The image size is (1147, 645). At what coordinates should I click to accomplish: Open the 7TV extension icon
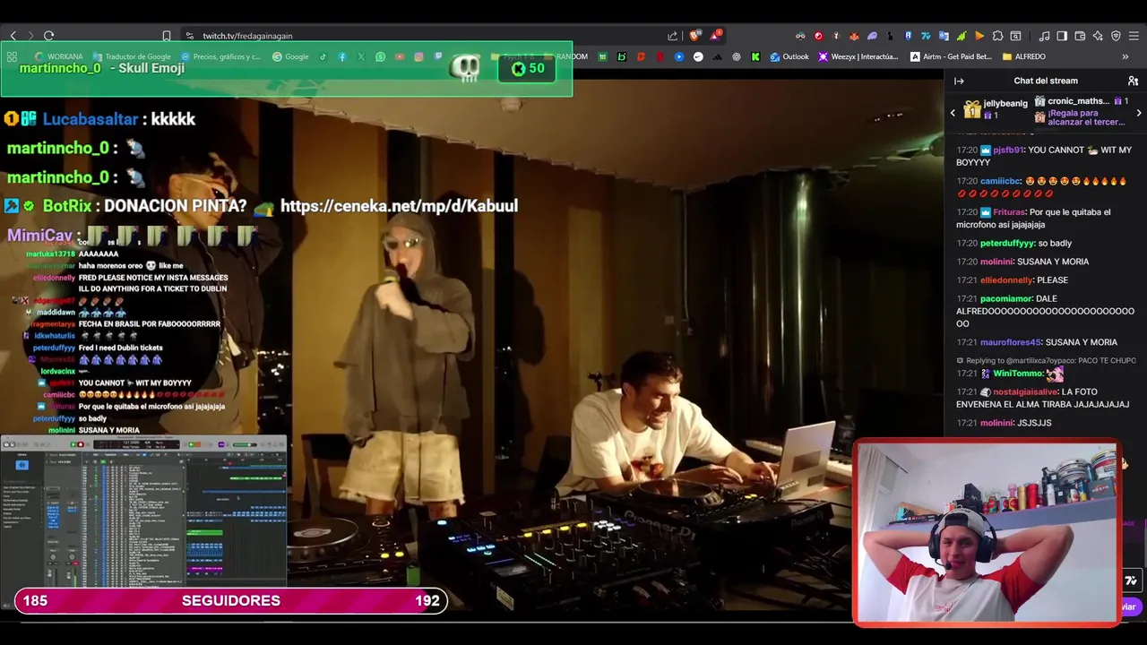[926, 36]
